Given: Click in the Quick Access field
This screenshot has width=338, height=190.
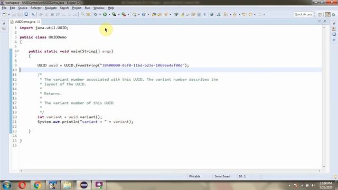Looking at the screenshot, I should point(303,14).
